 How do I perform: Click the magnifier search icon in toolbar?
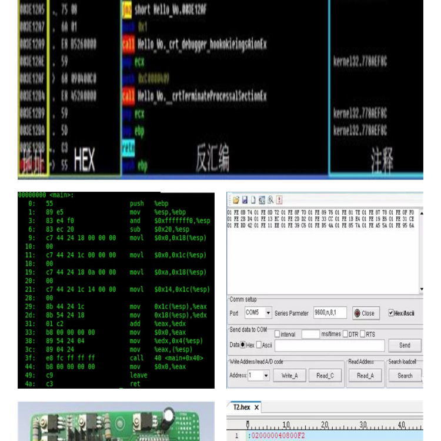pos(270,200)
